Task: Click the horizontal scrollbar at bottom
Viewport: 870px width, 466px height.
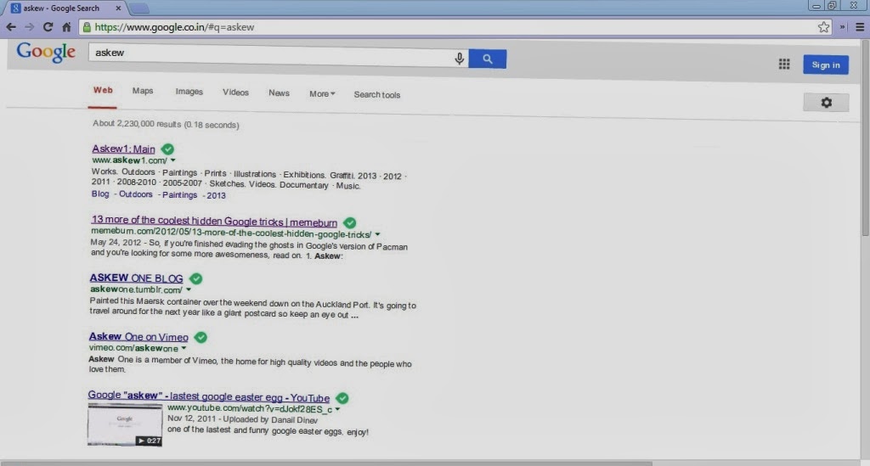Action: point(326,463)
